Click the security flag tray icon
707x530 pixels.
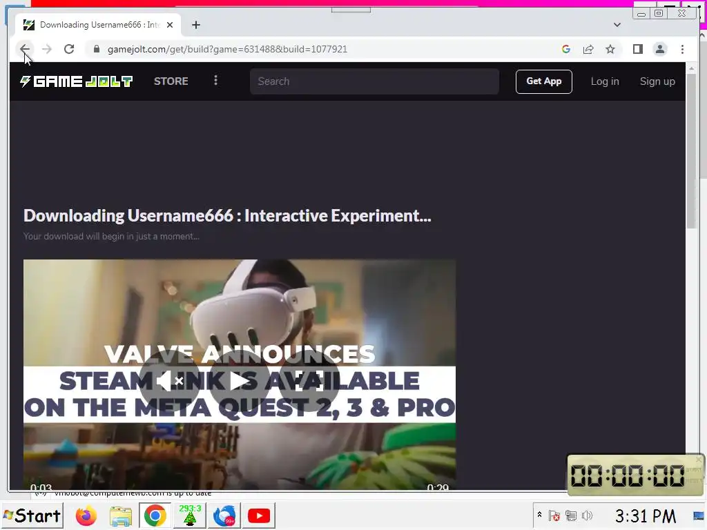coord(554,516)
